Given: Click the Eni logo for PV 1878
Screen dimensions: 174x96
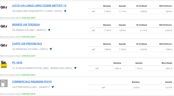Looking at the screenshot, I should [x=4, y=64].
